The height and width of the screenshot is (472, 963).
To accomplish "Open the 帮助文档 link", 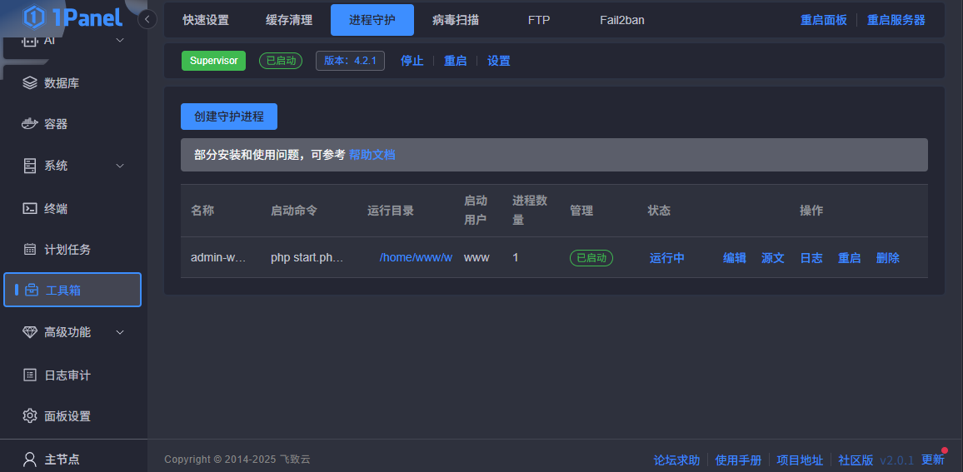I will [372, 155].
